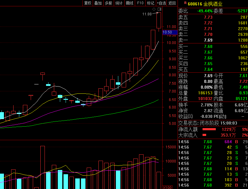Click the red R badge before the stock code
This screenshot has height=189, width=248.
(x=185, y=3)
